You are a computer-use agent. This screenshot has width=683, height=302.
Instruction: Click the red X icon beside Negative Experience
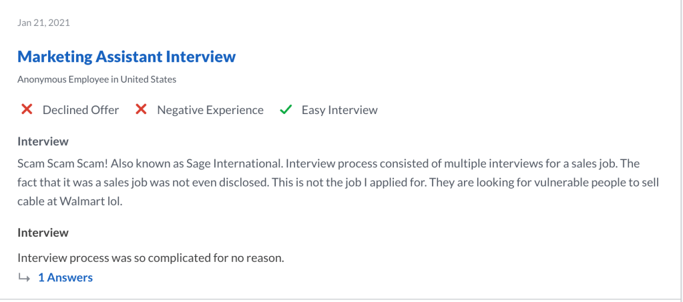[x=141, y=110]
